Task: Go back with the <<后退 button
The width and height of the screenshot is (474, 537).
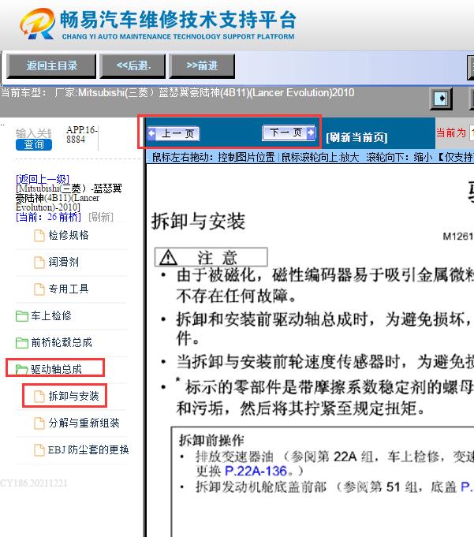Action: [132, 65]
